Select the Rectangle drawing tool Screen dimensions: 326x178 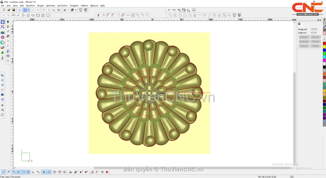click(38, 15)
